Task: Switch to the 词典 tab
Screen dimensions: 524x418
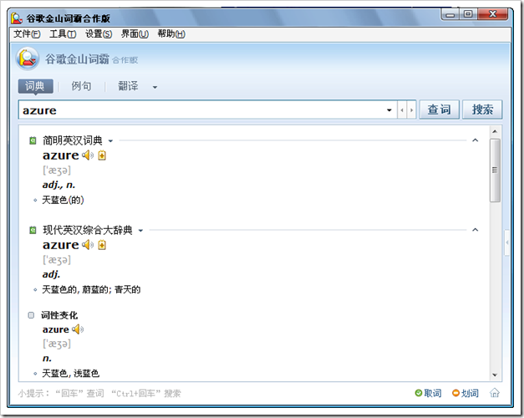Action: [x=35, y=86]
